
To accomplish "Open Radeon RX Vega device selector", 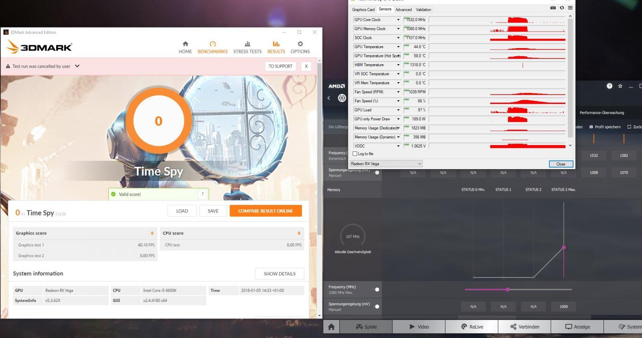I will pos(386,164).
